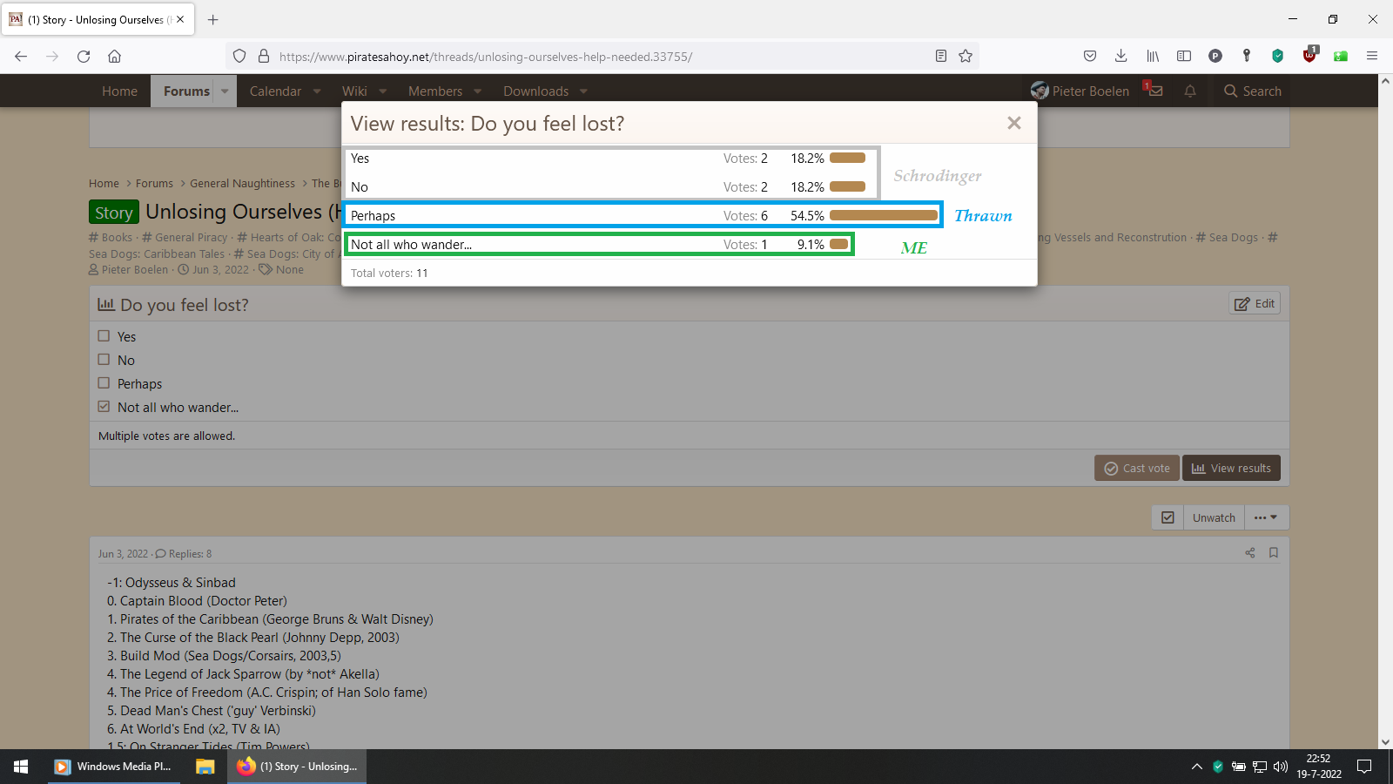This screenshot has height=784, width=1393.
Task: Open Home in forum navigation
Action: (x=119, y=91)
